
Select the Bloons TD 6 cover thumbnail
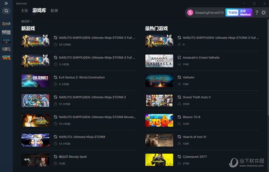point(159,120)
